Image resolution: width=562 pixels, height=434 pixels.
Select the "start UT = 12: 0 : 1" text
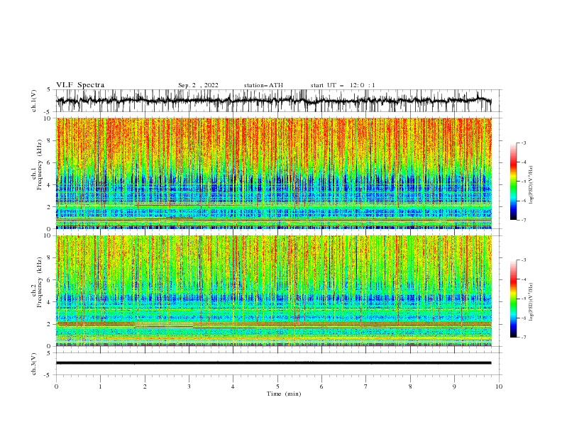tap(343, 85)
